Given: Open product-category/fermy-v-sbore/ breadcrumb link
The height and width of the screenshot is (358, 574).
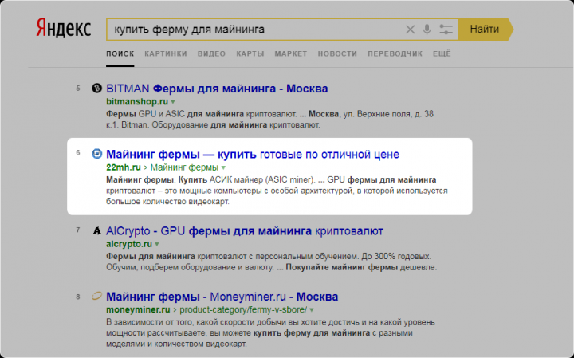Looking at the screenshot, I should 243,309.
